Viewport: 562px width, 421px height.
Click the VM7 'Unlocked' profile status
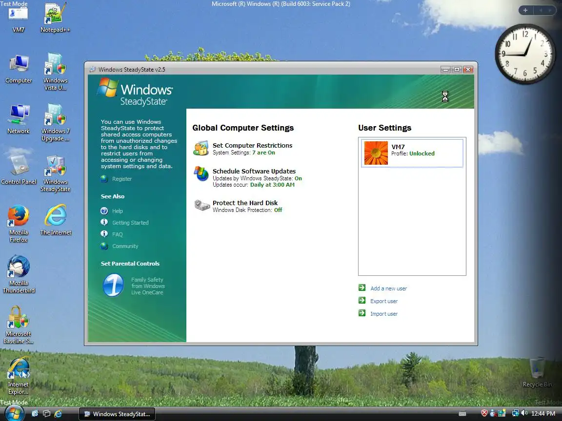(x=422, y=153)
